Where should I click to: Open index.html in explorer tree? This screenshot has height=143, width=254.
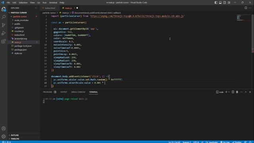click(x=24, y=35)
